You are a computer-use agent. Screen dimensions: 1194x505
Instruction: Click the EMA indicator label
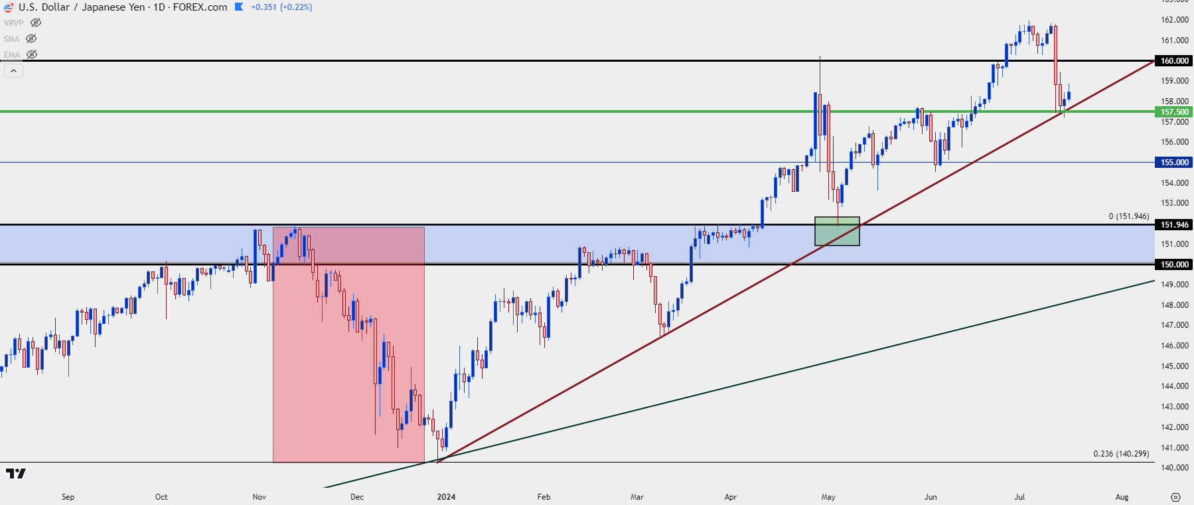tap(11, 54)
